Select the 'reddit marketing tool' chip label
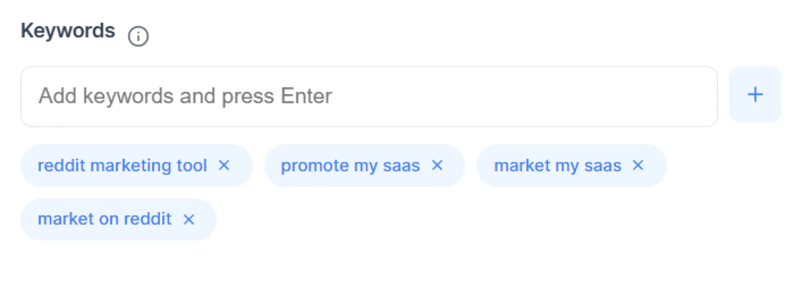 122,166
